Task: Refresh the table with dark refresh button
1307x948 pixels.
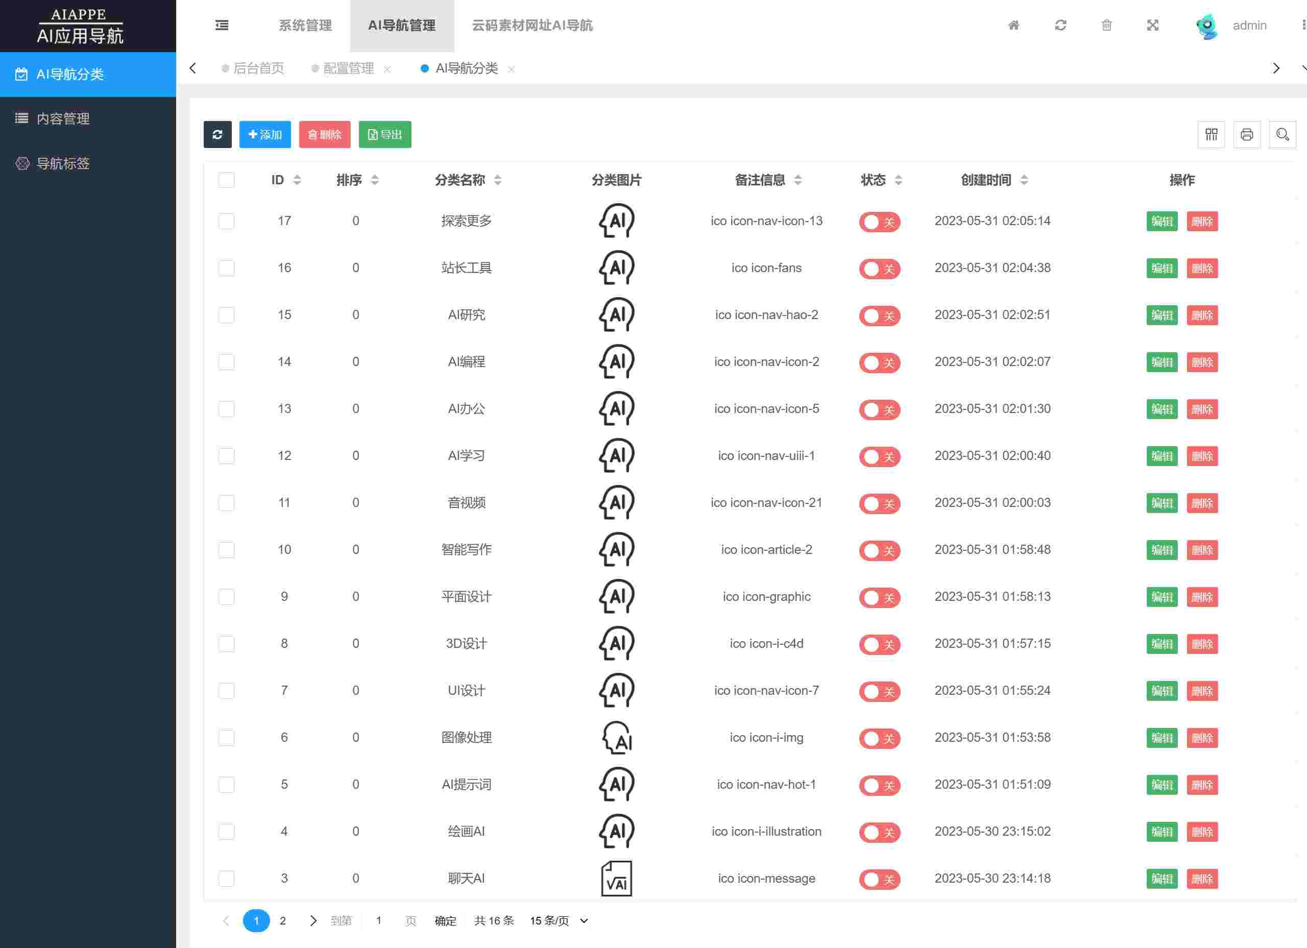Action: pyautogui.click(x=217, y=134)
